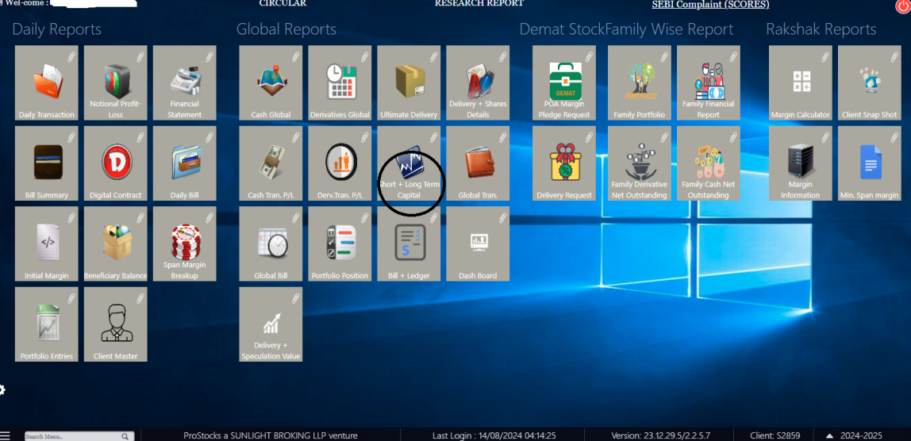
Task: Expand the 2024-2025 financial year selector
Action: pyautogui.click(x=854, y=435)
